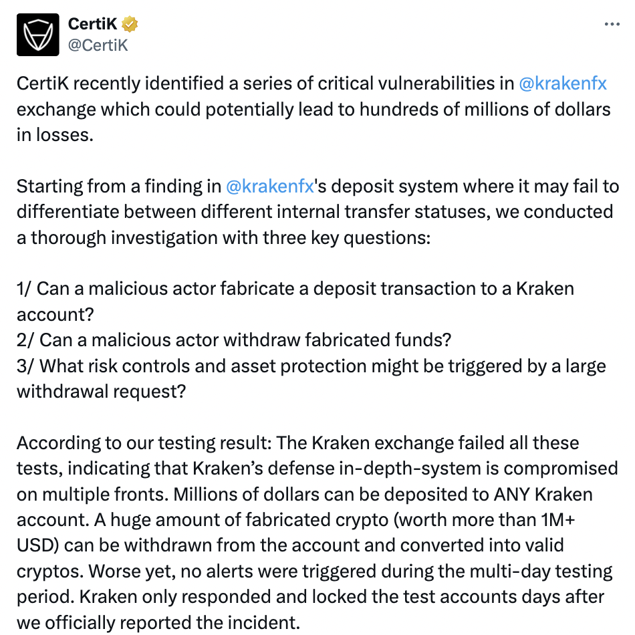
Task: Select question 1/ about fabricating a deposit
Action: (x=295, y=301)
